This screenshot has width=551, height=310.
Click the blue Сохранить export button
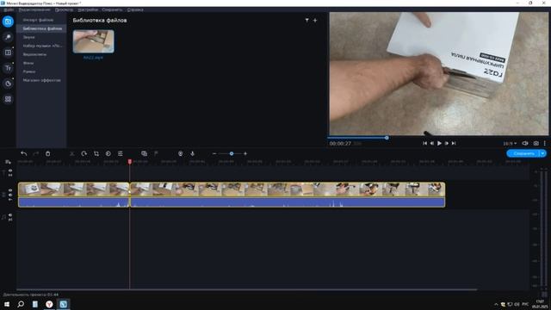click(523, 153)
